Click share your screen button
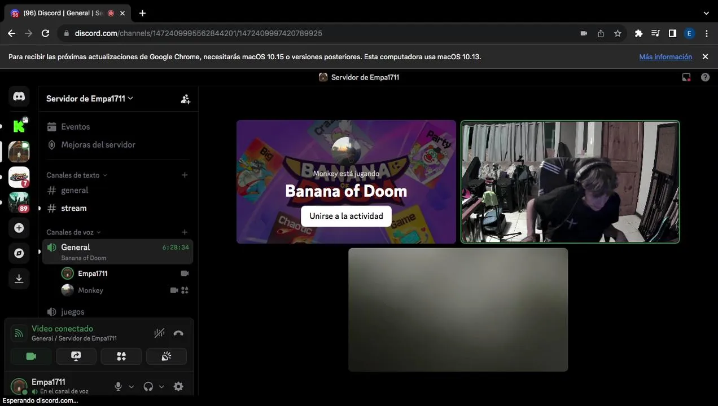Viewport: 718px width, 406px height. (76, 356)
